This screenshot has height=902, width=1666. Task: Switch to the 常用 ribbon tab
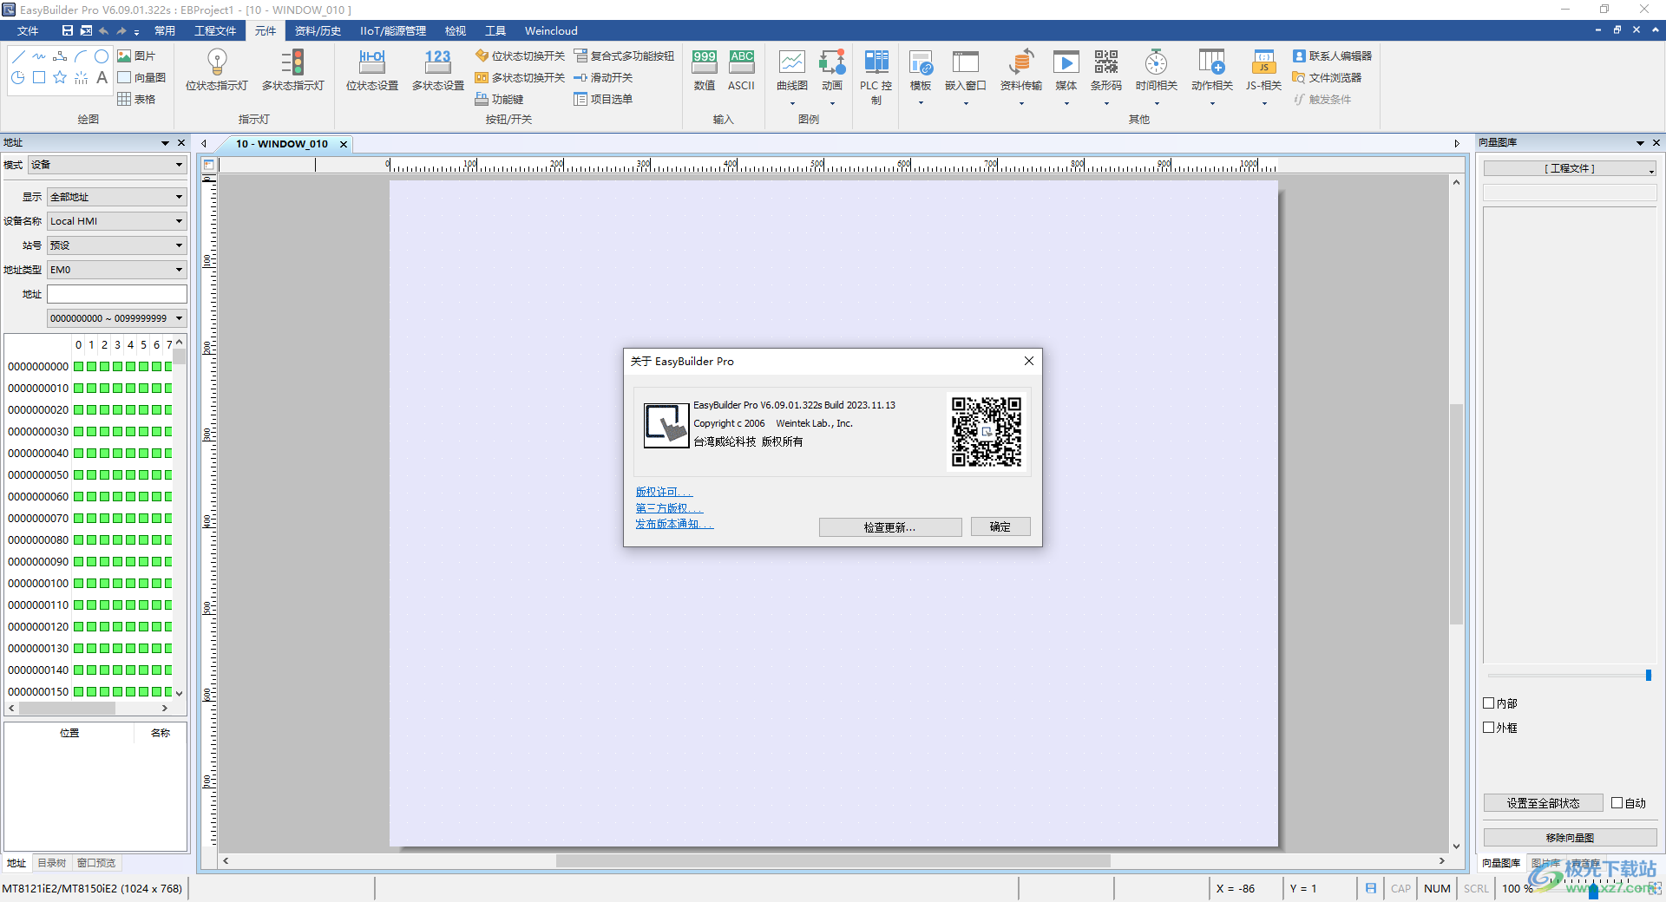tap(165, 30)
